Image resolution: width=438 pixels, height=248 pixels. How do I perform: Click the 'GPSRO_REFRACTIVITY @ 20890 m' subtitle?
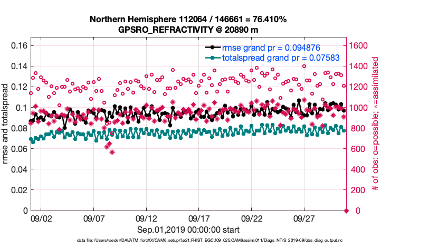point(188,30)
